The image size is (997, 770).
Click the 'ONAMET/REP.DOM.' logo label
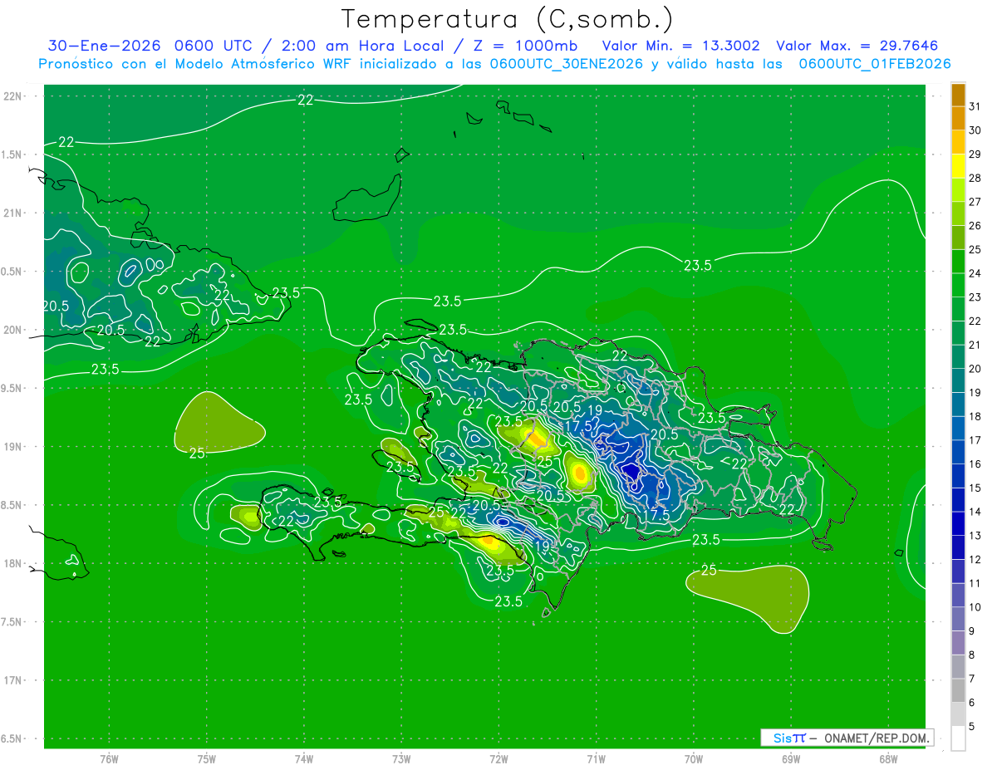pyautogui.click(x=877, y=738)
